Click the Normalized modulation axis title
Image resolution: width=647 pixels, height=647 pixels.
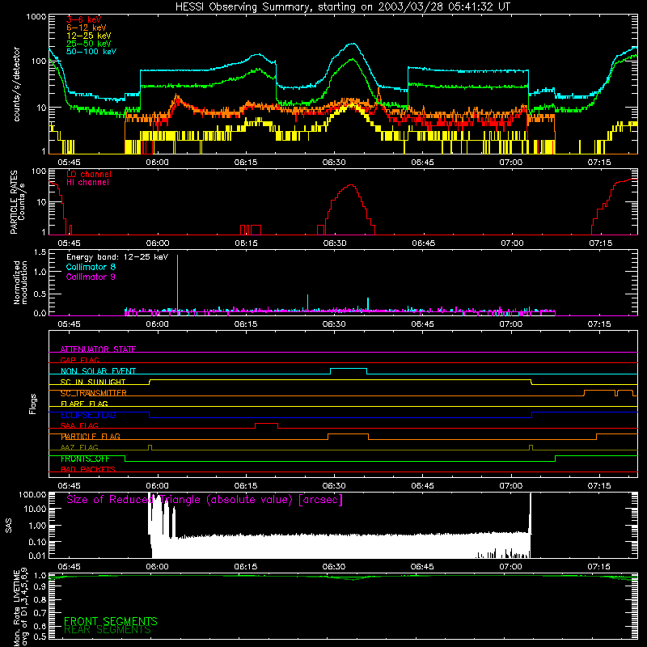point(20,282)
